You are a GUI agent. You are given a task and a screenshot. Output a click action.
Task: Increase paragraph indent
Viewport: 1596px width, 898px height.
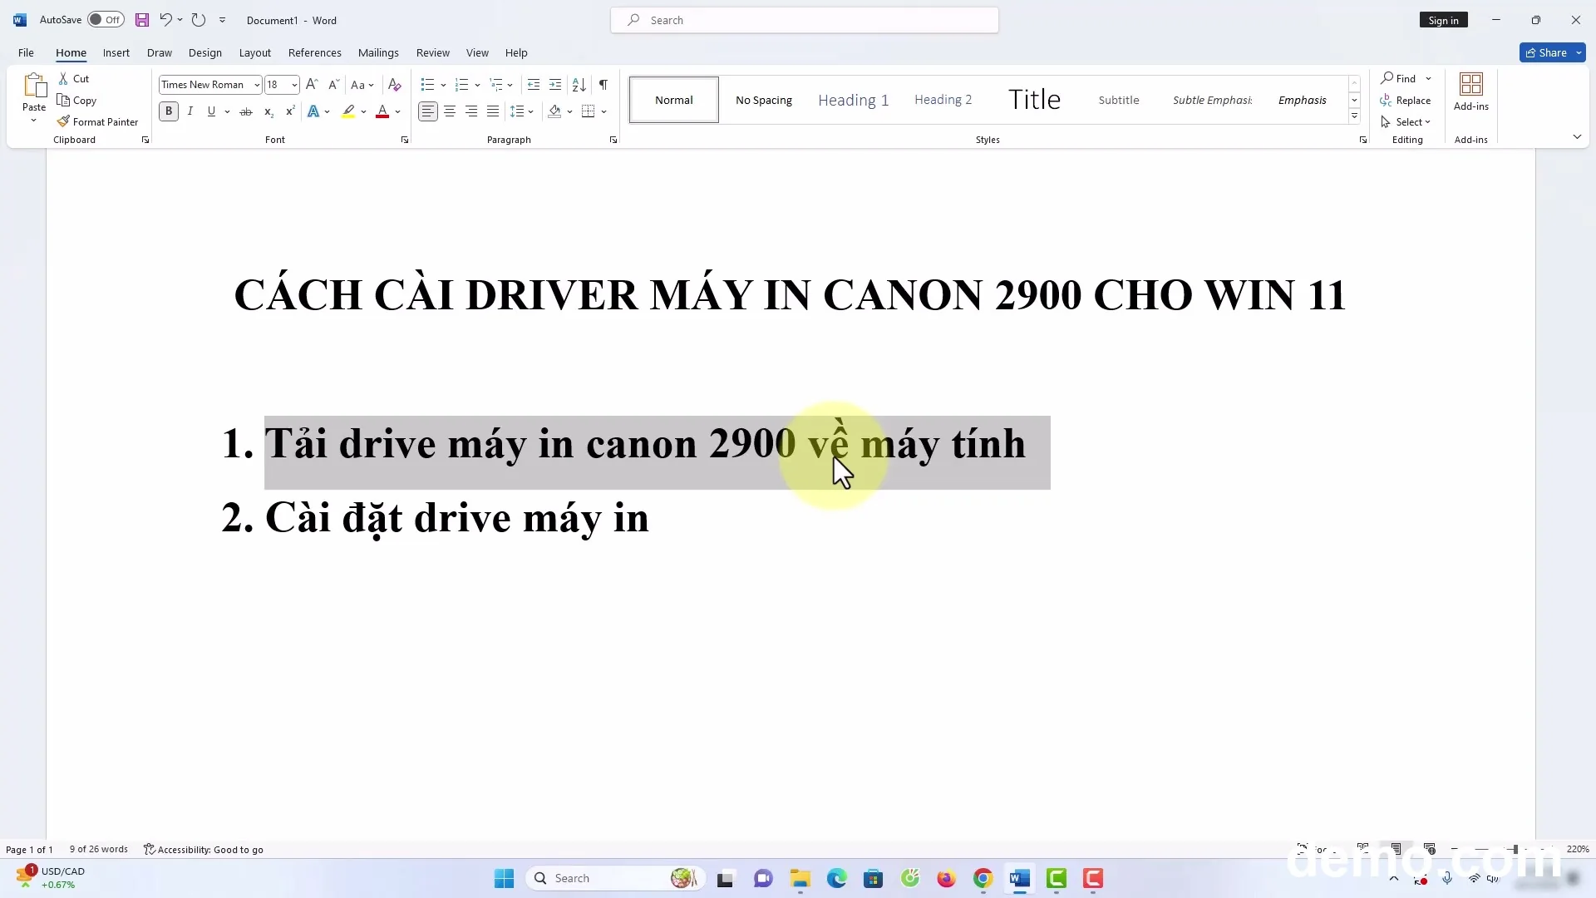click(x=555, y=85)
